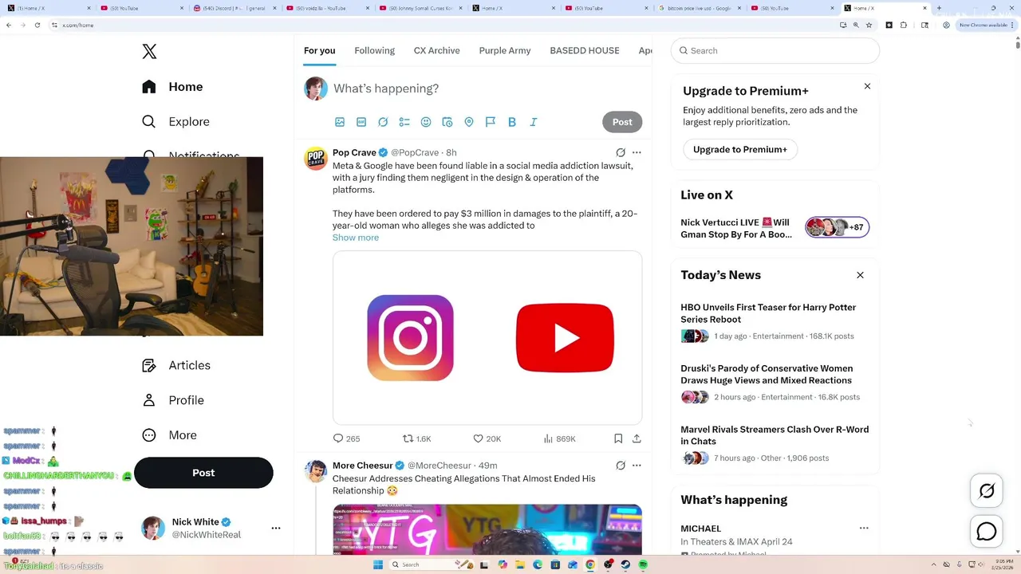
Task: Bookmark this page with star icon
Action: pos(870,25)
